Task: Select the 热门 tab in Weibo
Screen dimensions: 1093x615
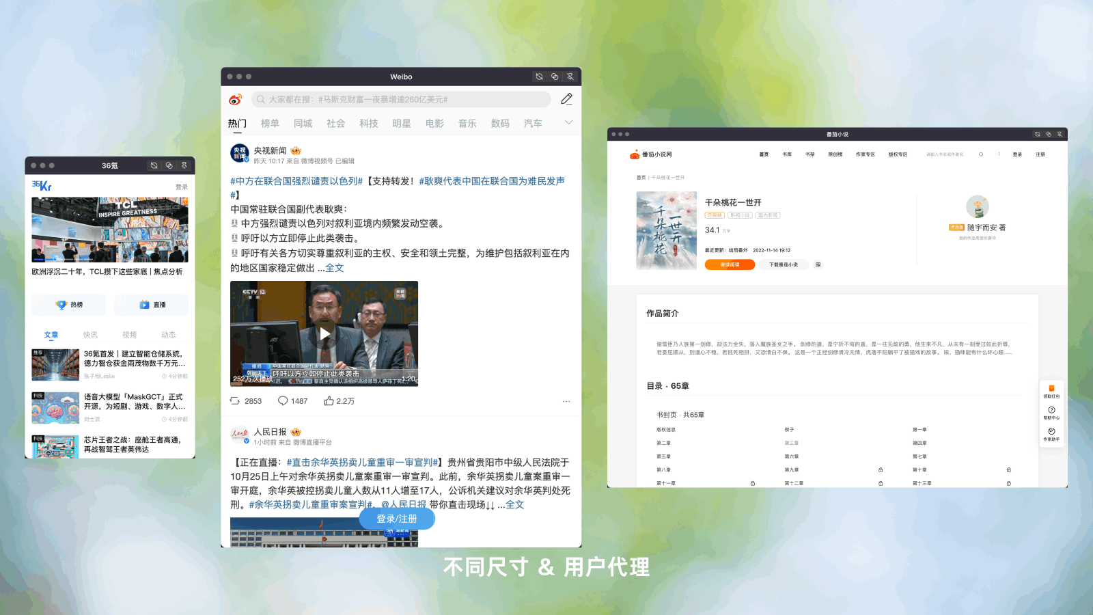Action: pos(237,124)
